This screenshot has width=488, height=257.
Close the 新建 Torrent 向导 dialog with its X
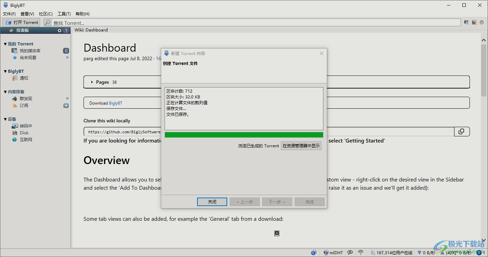[x=321, y=53]
